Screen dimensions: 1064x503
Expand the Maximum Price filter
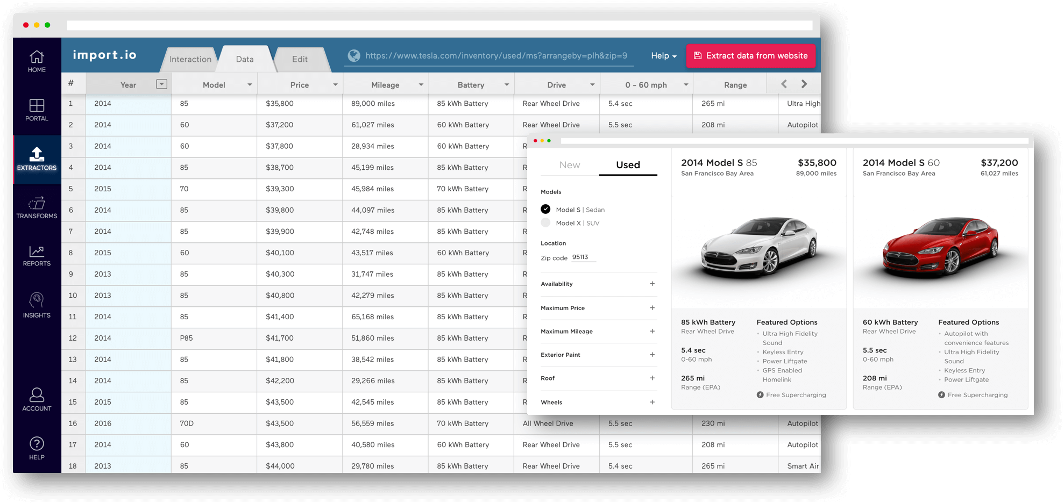(x=652, y=308)
